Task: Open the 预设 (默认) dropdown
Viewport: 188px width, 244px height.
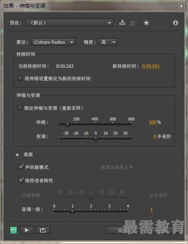Action: [x=70, y=23]
